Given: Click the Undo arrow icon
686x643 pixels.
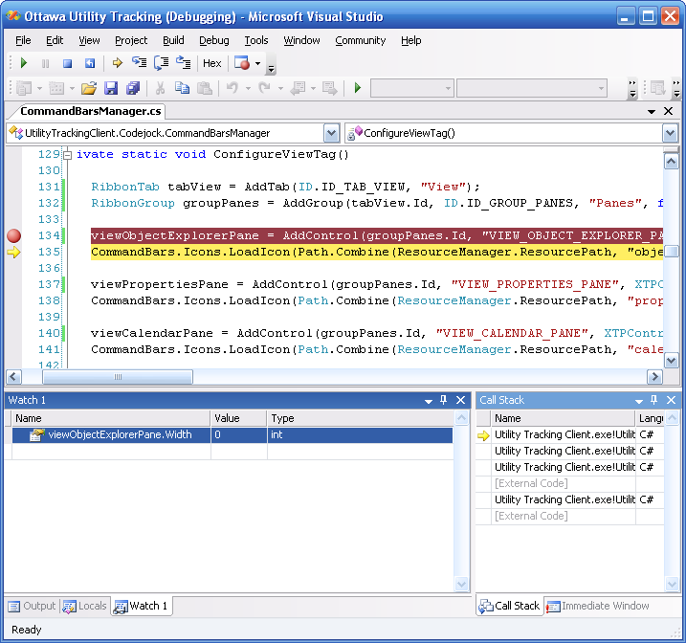Looking at the screenshot, I should (x=232, y=88).
